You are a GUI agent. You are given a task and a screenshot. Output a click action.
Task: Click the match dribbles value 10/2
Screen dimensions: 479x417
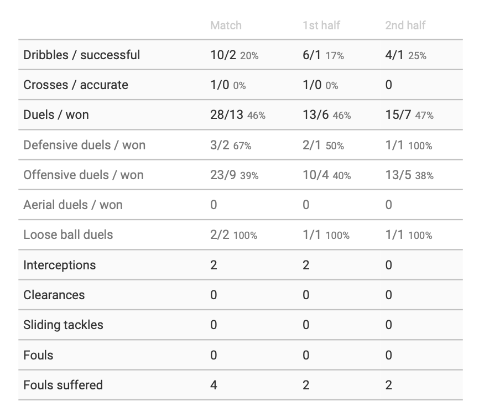(x=223, y=55)
